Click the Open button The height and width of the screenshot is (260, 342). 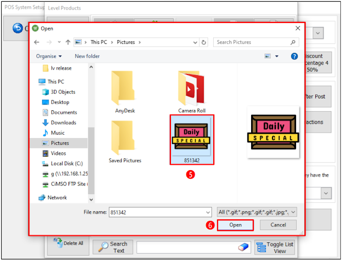coord(235,225)
